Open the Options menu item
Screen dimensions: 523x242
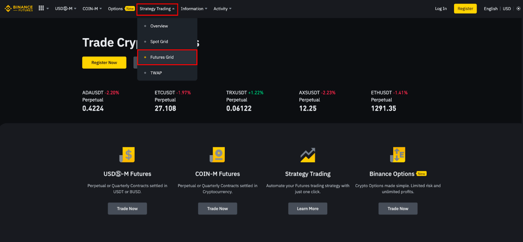[x=115, y=9]
